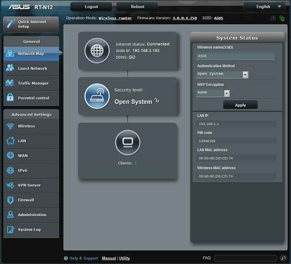Click the System Log notepad icon
The image size is (291, 264).
click(10, 230)
